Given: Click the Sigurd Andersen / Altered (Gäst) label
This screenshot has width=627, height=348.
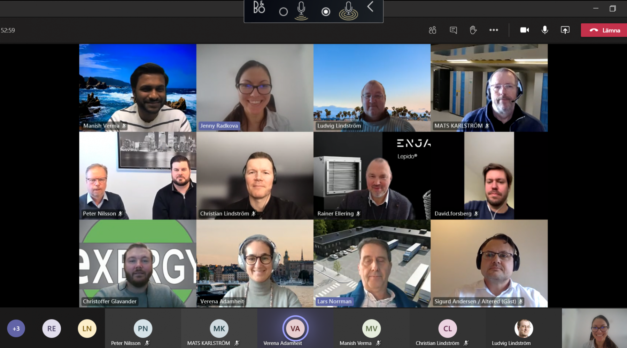Looking at the screenshot, I should (475, 301).
